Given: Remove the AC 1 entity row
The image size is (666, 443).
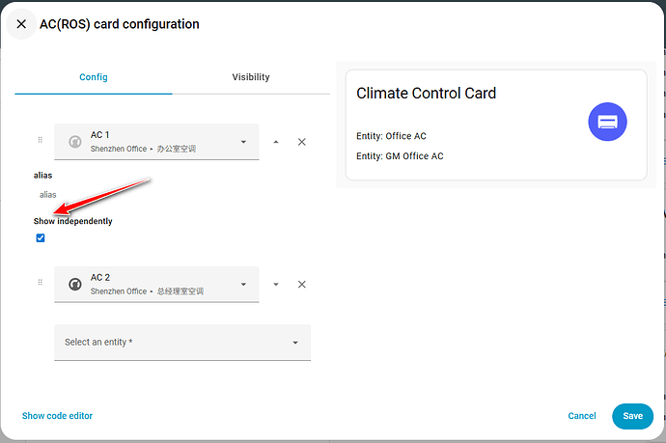Looking at the screenshot, I should point(302,142).
